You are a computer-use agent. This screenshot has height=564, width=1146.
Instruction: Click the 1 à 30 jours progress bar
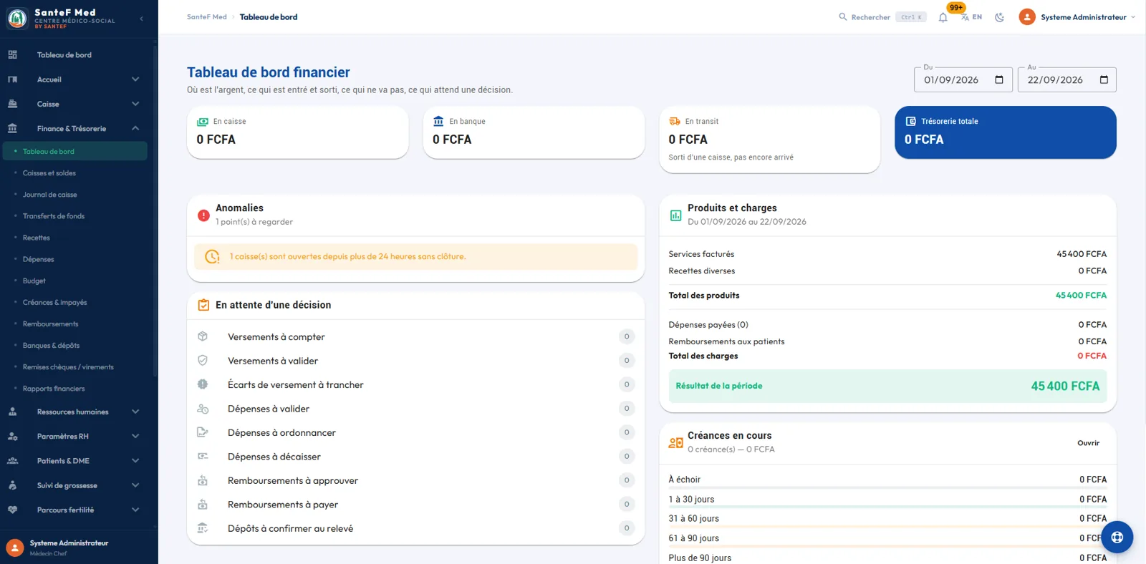click(x=887, y=507)
